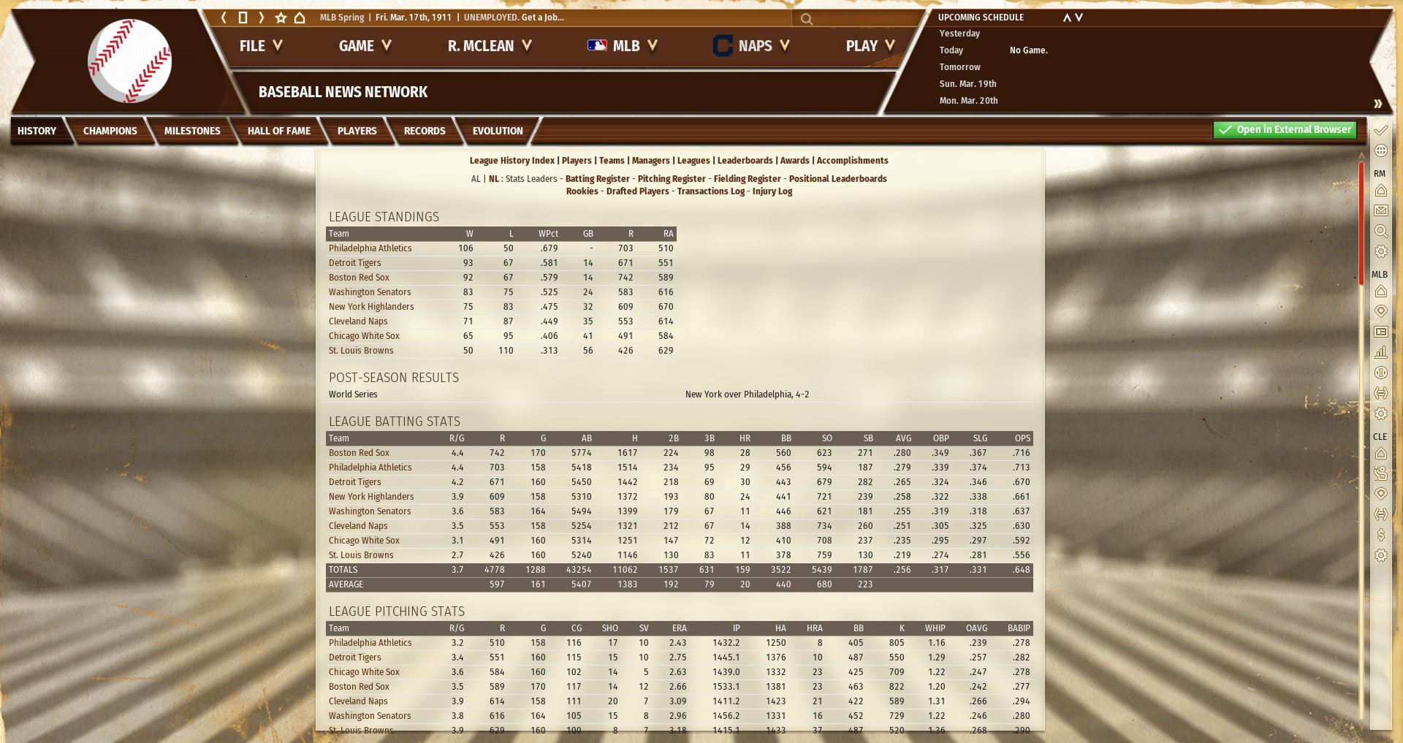Select the RECORDS tab
This screenshot has height=743, width=1403.
tap(425, 131)
